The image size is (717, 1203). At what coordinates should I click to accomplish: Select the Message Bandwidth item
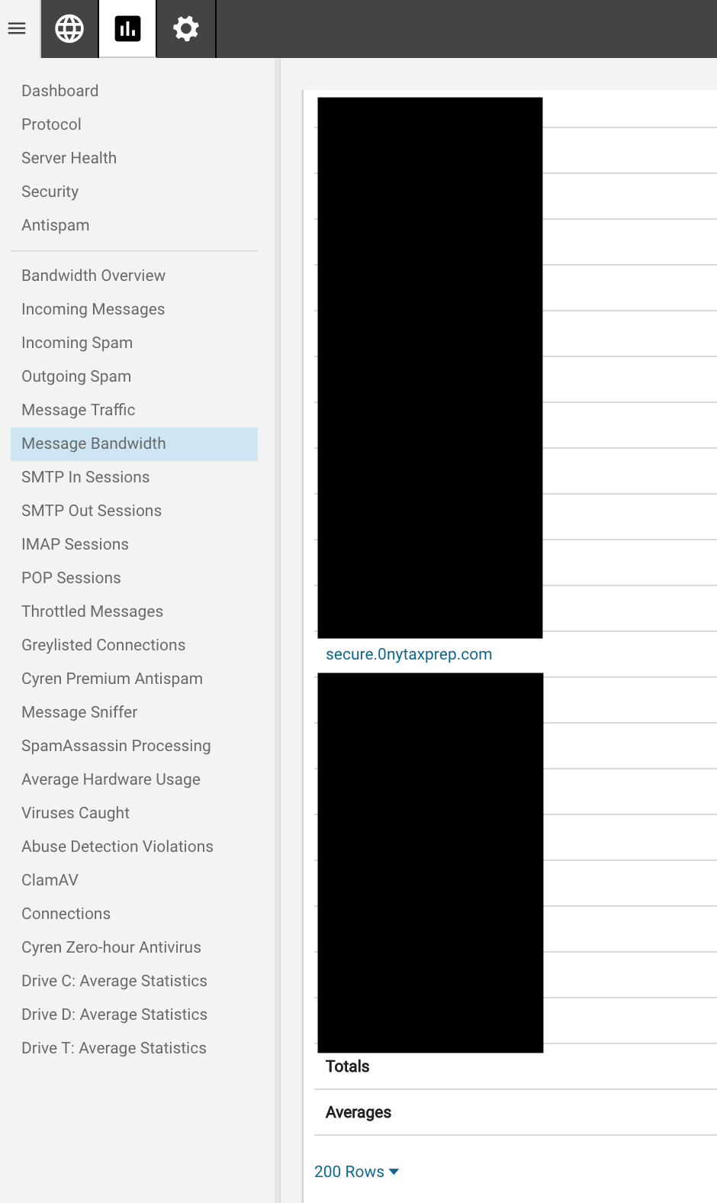pyautogui.click(x=94, y=443)
